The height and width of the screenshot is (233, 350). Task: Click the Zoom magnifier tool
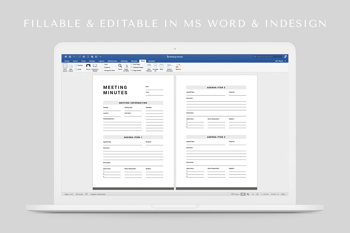point(120,66)
